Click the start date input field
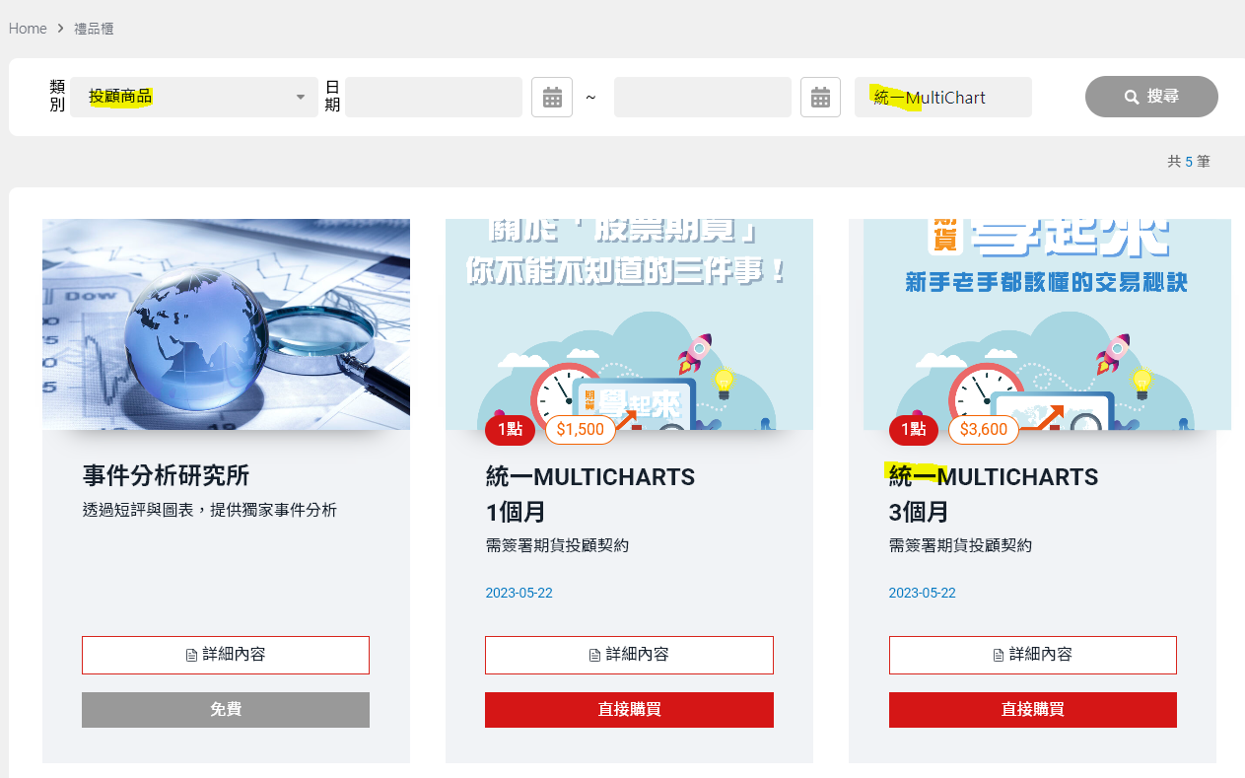Screen dimensions: 1245x778 (x=434, y=98)
